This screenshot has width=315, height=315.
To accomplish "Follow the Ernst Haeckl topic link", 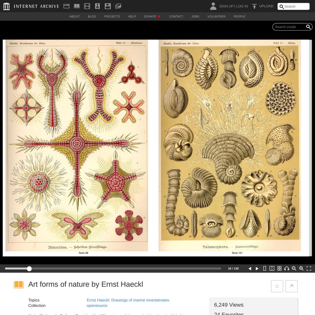I will (x=98, y=300).
